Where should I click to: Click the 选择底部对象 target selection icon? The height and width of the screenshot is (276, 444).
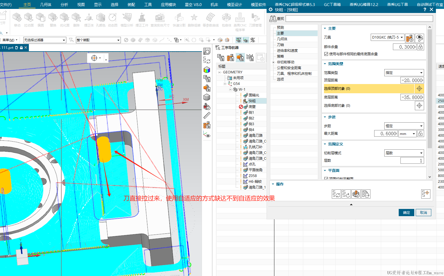[x=419, y=106]
